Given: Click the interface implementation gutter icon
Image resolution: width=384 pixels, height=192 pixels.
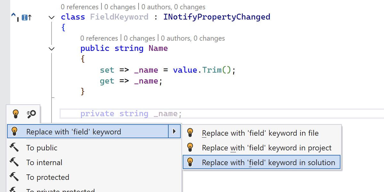Looking at the screenshot, I should coord(25,18).
